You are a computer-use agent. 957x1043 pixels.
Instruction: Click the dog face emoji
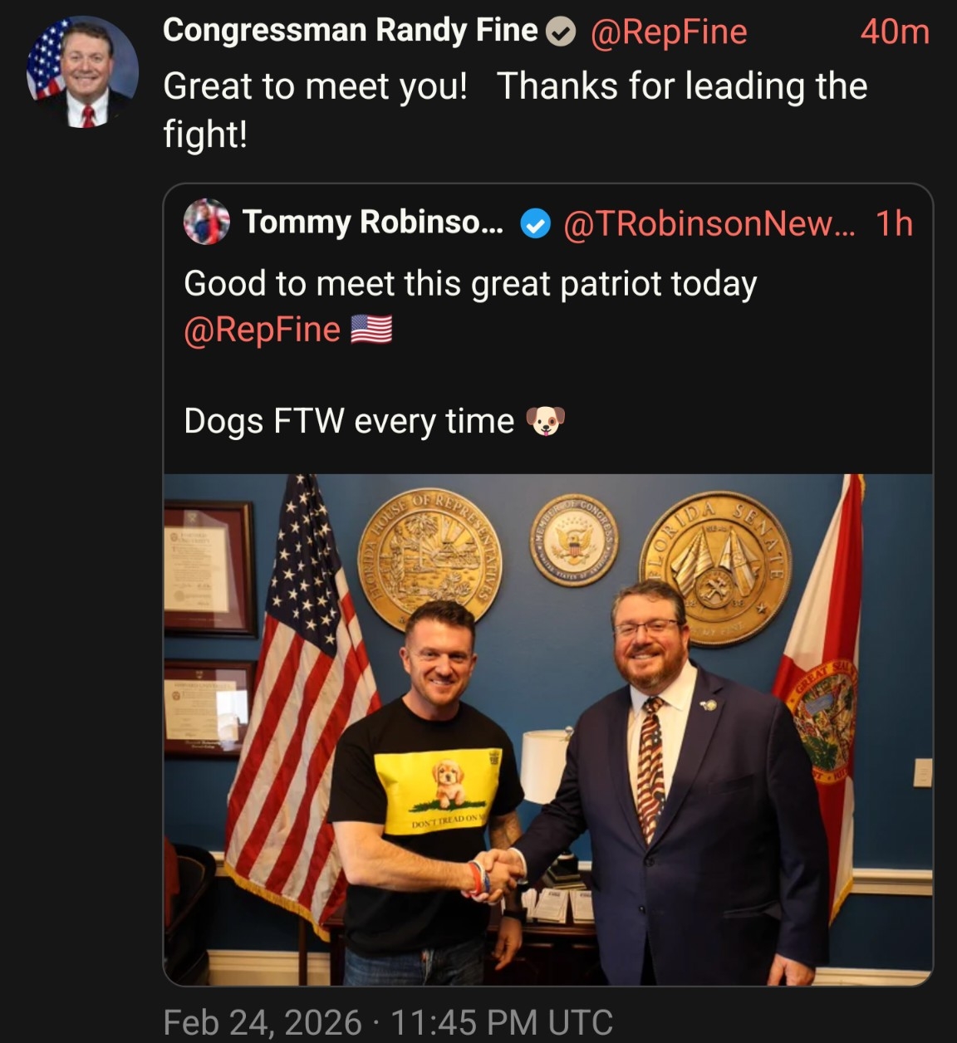pos(546,421)
